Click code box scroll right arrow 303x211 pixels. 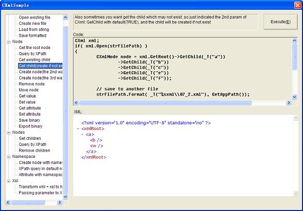[289, 103]
